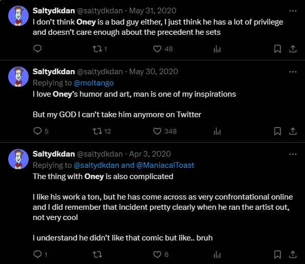305x264 pixels.
Task: Open Saltydkdan avatar on May 30 tweet
Action: pos(18,77)
